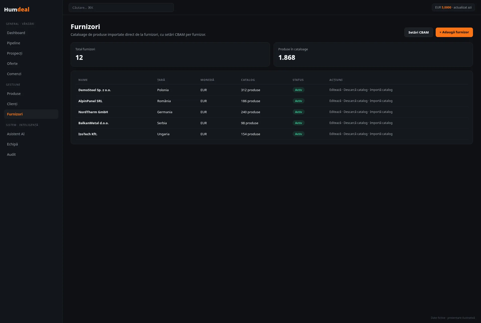
Task: Select Oferte in the sidebar
Action: point(31,64)
